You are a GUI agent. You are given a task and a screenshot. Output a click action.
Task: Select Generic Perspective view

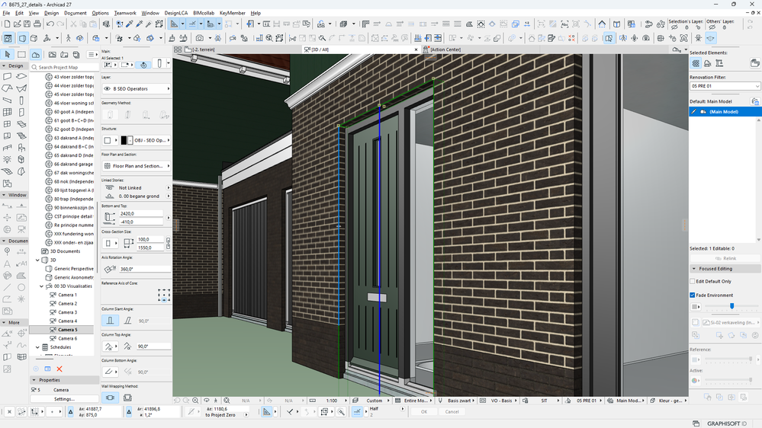click(x=73, y=268)
